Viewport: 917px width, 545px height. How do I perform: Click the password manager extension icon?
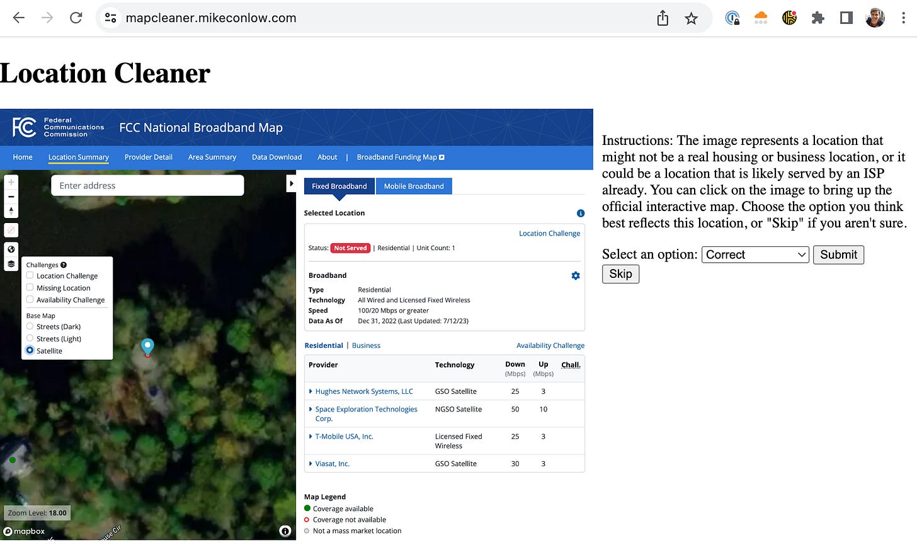(732, 18)
